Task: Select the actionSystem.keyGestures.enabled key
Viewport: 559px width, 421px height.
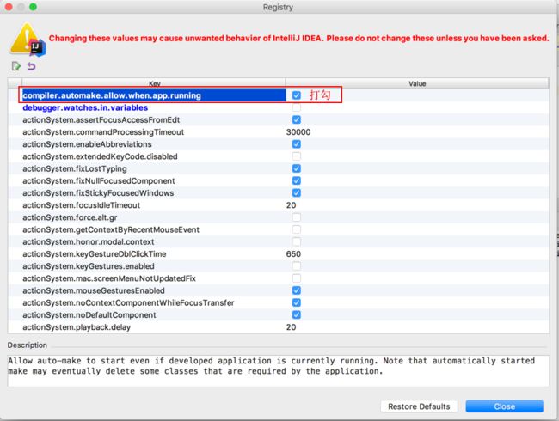Action: 89,266
